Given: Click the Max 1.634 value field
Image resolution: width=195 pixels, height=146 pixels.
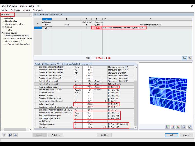Looking at the screenshot, I should pos(97,58).
